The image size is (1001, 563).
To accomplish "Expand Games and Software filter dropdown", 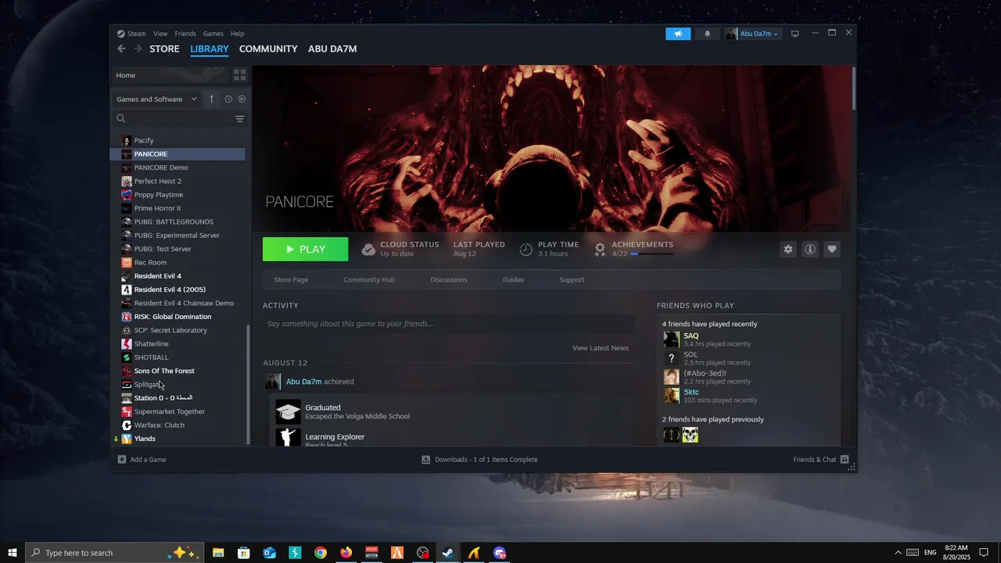I will pos(156,99).
